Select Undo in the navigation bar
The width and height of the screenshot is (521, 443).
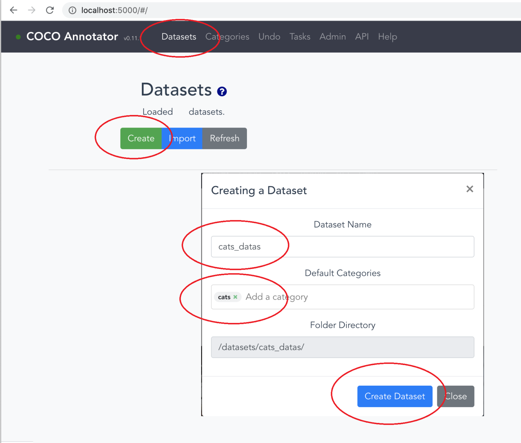269,37
